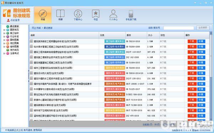
Task: Open the 下载中心 download center
Action: point(78,15)
